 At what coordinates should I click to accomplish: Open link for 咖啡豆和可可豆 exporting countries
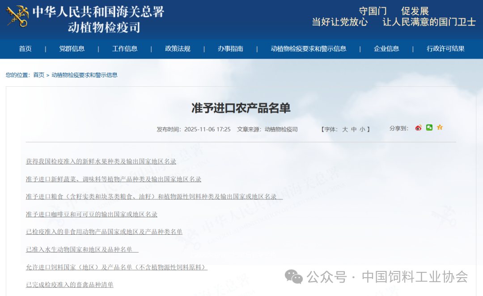click(x=92, y=214)
